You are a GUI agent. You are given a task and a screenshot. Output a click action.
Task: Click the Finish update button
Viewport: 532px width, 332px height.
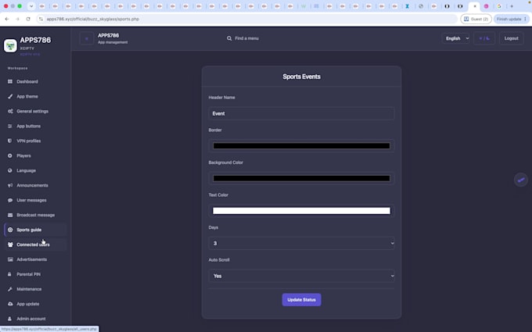point(512,19)
